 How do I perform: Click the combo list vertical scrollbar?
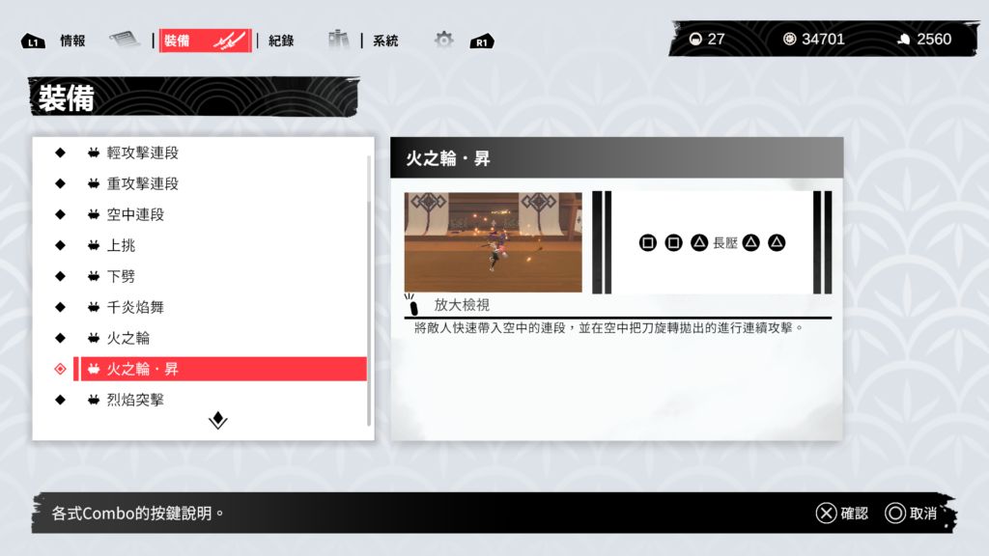coord(369,288)
